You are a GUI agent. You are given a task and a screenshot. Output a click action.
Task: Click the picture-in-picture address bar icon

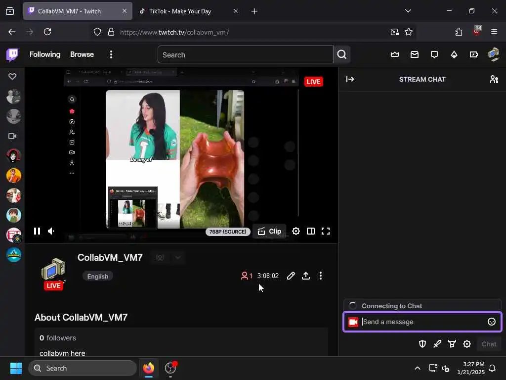click(x=394, y=32)
